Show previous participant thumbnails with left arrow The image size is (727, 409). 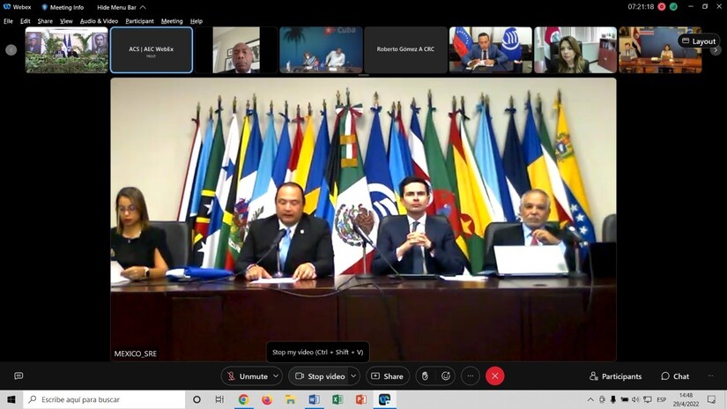pyautogui.click(x=11, y=49)
